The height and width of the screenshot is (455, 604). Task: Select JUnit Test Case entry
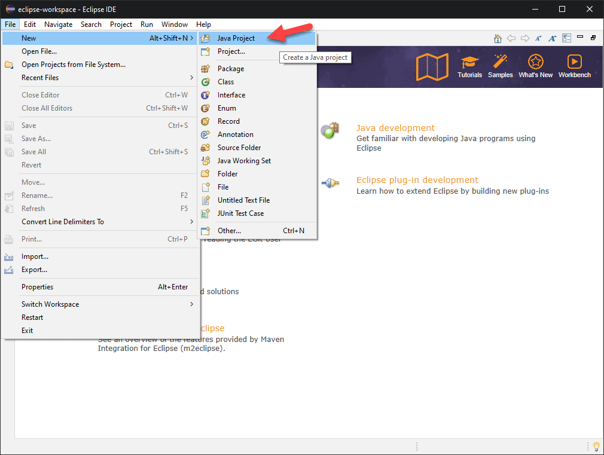257,213
